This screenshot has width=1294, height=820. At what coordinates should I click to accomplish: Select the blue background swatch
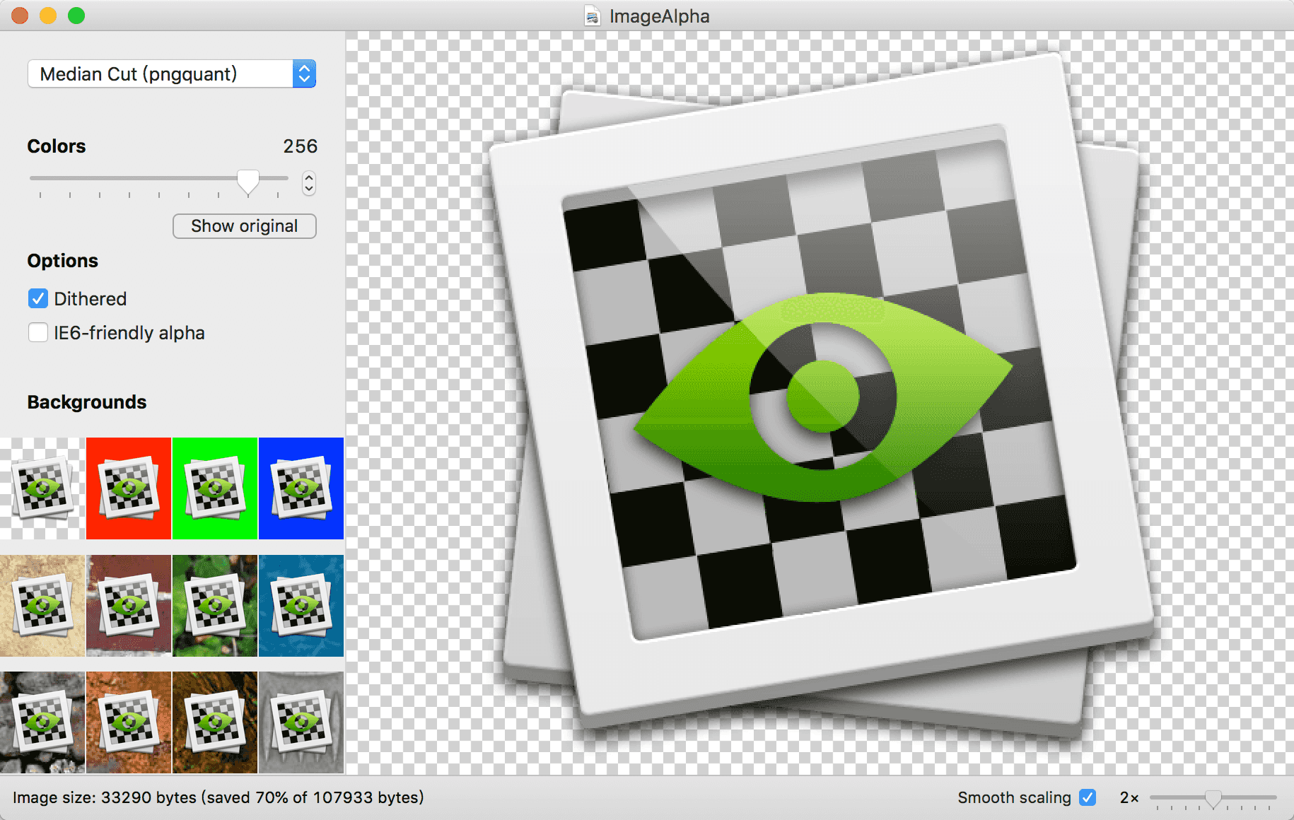301,488
